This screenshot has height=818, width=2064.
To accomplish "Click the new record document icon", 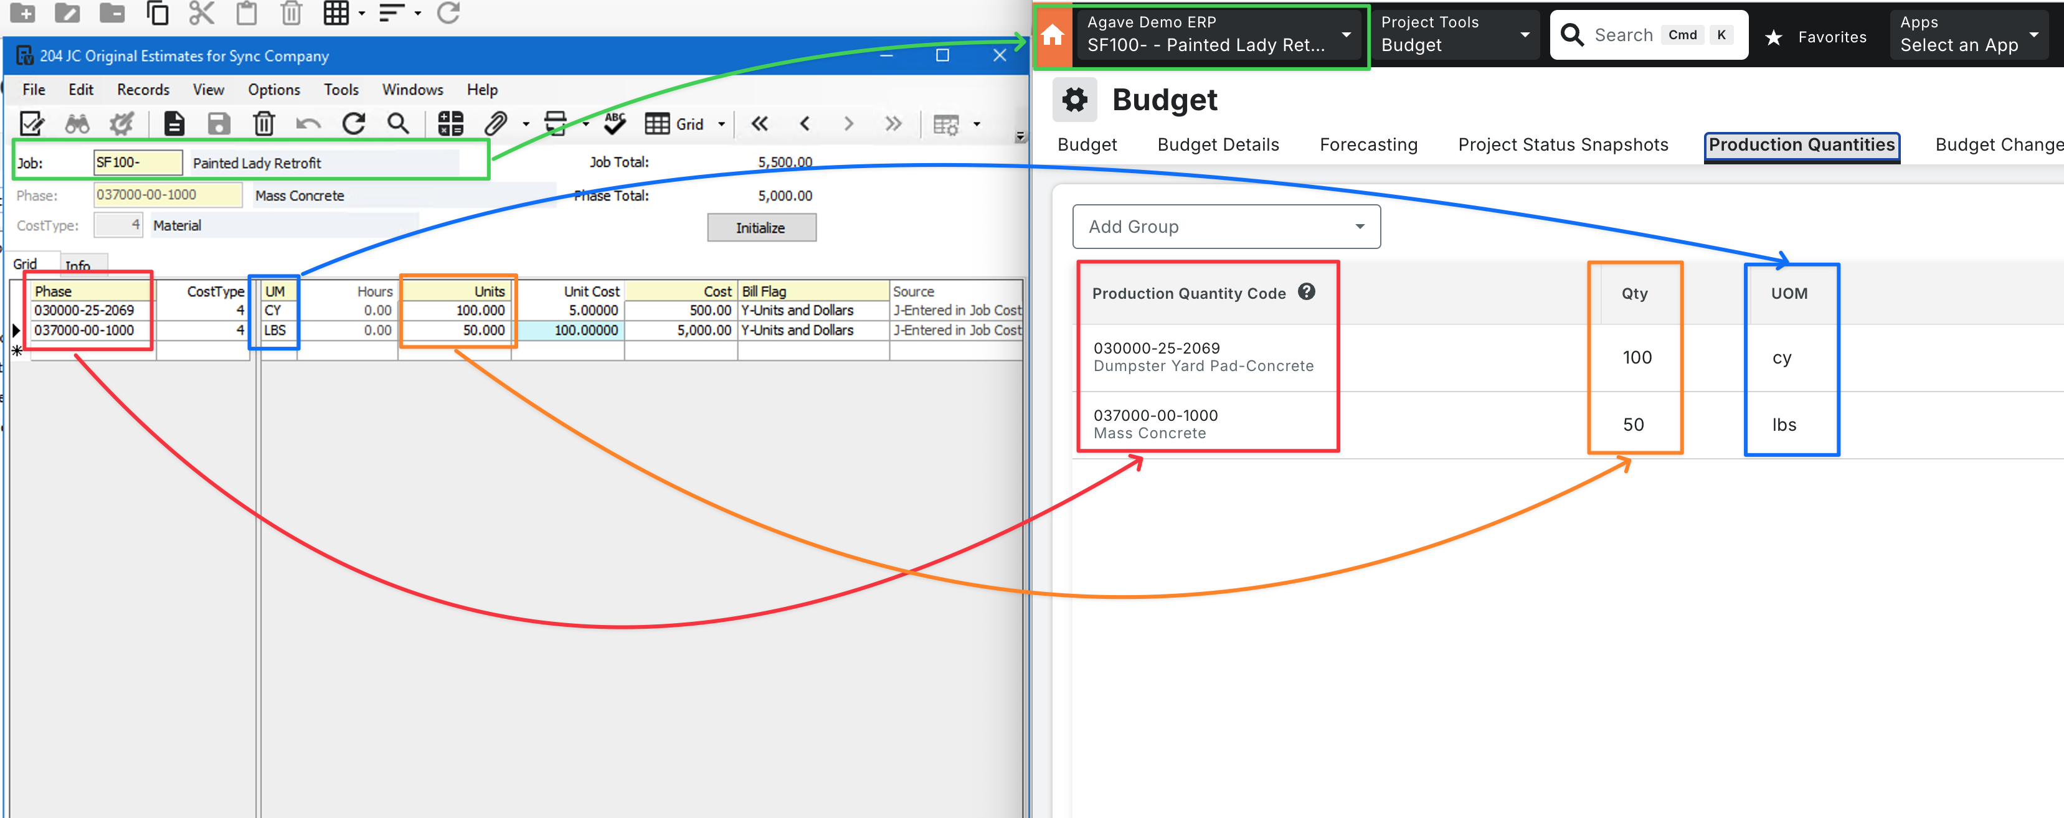I will [x=173, y=123].
